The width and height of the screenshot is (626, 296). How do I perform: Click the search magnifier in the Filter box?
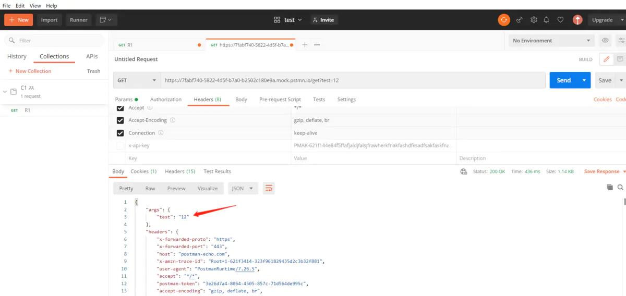tap(13, 41)
